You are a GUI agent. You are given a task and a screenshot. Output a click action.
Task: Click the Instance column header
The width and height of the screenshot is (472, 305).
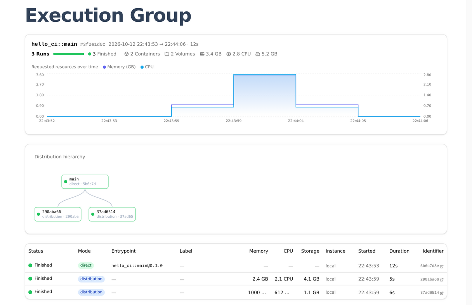pos(335,251)
